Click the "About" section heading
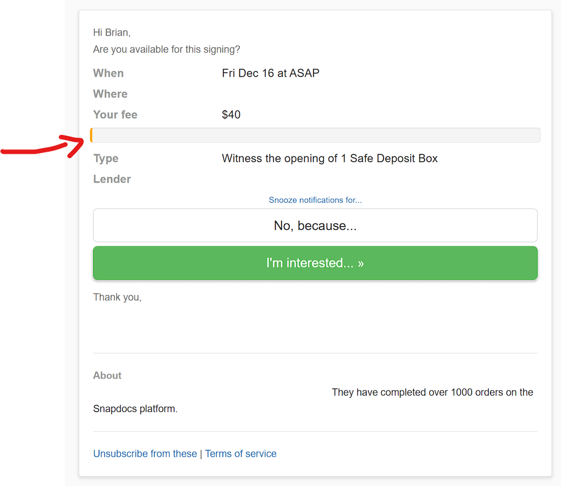This screenshot has height=486, width=561. (x=107, y=375)
